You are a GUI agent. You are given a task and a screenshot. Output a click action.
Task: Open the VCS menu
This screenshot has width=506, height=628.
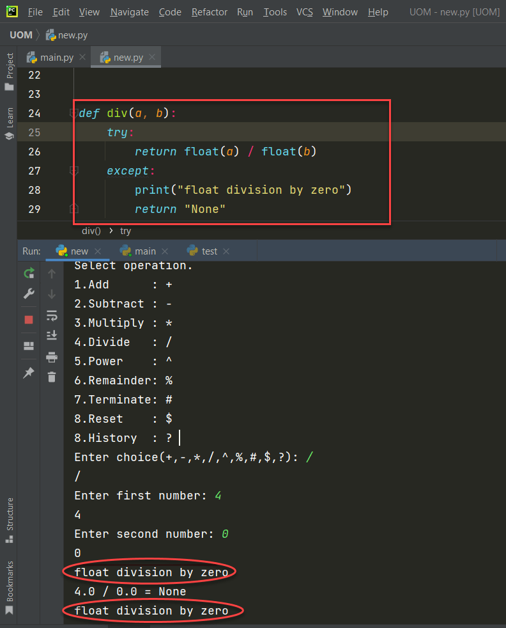click(x=304, y=12)
